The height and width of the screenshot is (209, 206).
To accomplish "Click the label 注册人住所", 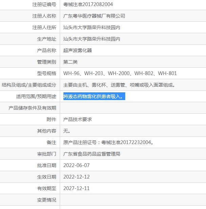I will tap(44, 27).
